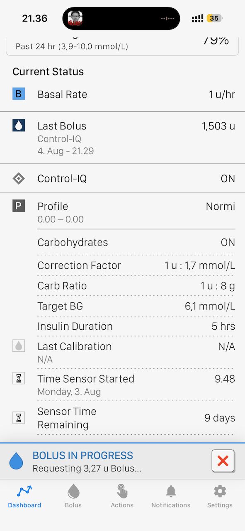Tap the Time Sensor Started hourglass icon
Image resolution: width=245 pixels, height=531 pixels.
click(x=19, y=378)
